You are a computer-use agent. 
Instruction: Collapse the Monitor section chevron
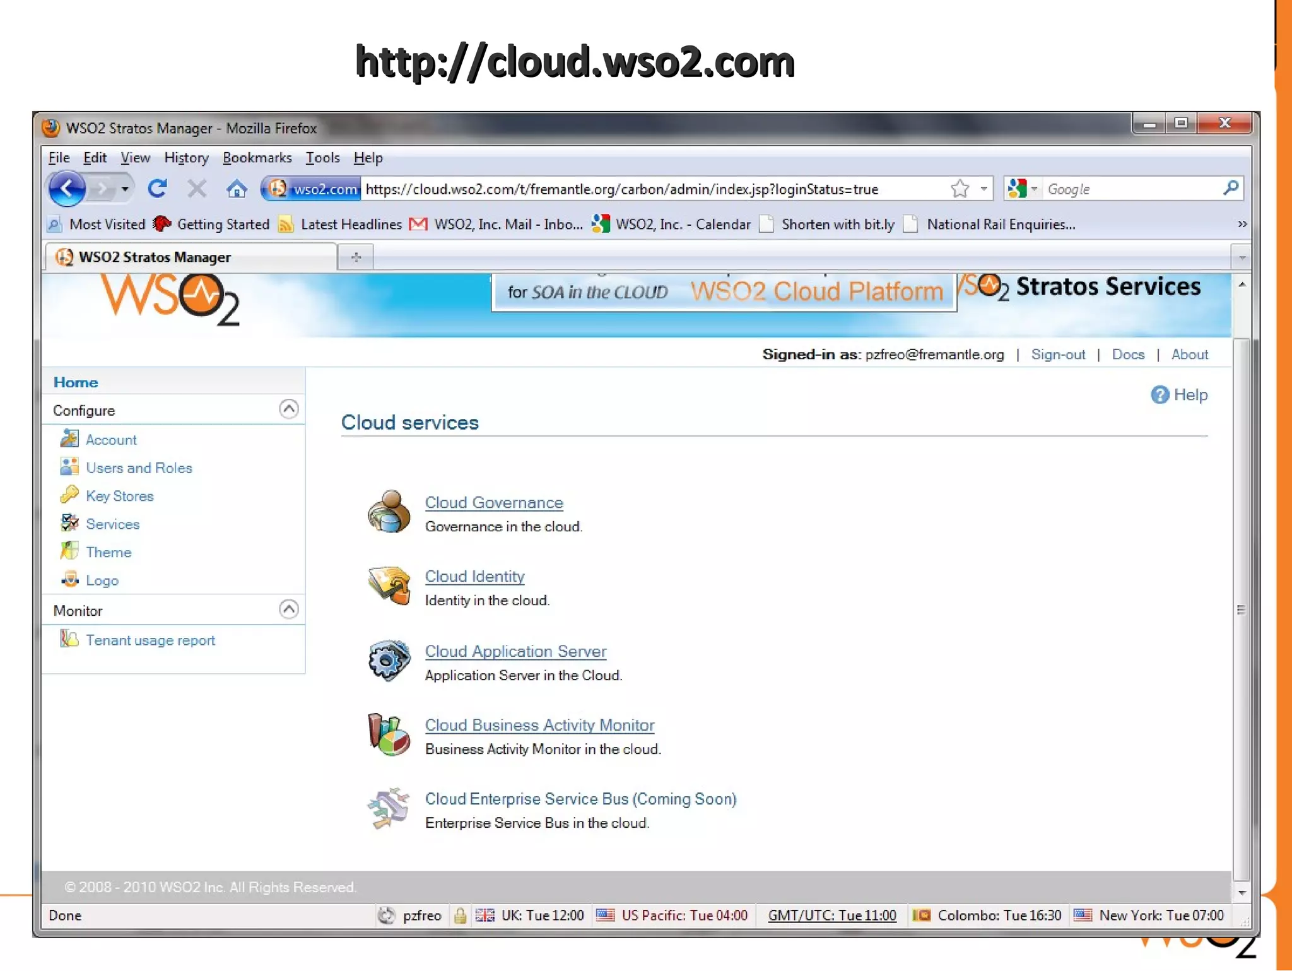tap(288, 609)
